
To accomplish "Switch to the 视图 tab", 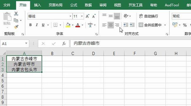I will point(118,5).
